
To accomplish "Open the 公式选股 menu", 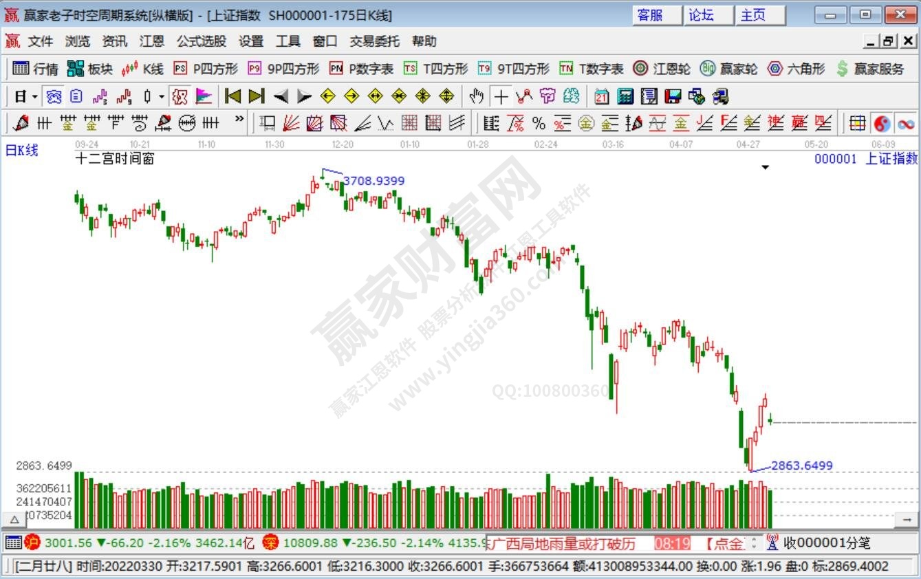I will tap(201, 41).
